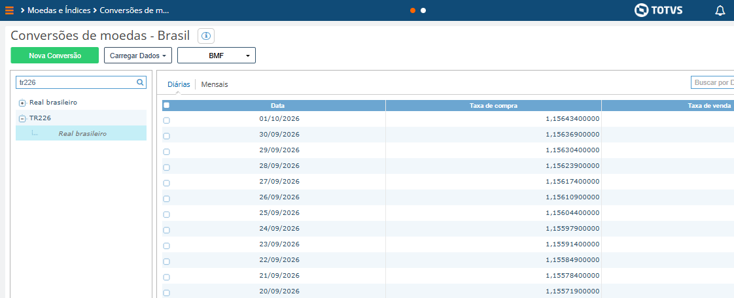Check the 01/10/2026 row
Viewport: 734px width, 298px height.
166,120
